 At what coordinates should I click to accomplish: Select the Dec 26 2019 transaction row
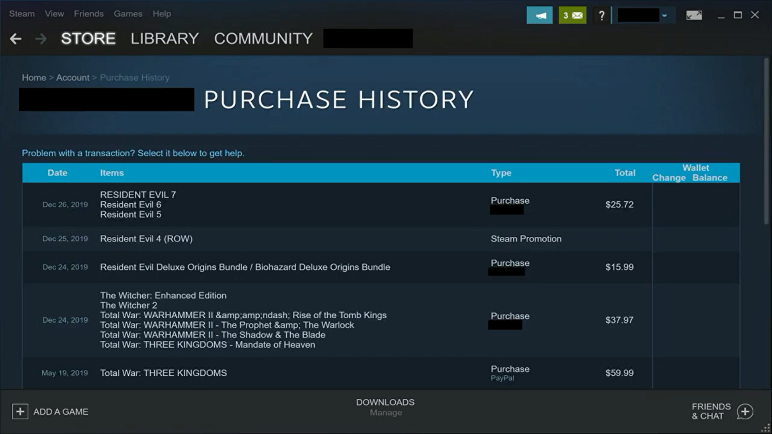381,204
